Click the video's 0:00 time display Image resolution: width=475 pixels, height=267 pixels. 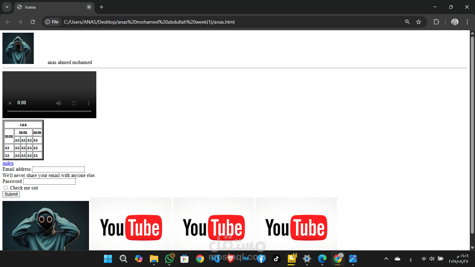click(x=22, y=103)
